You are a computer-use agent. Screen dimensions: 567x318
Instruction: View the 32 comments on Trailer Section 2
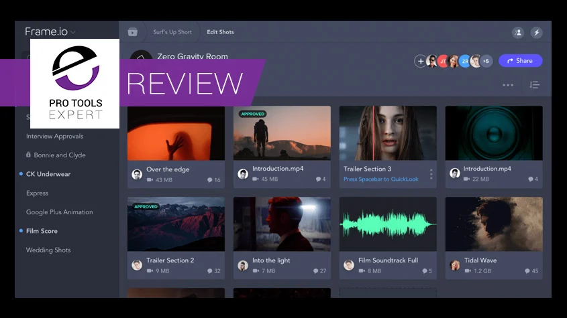[x=213, y=270]
